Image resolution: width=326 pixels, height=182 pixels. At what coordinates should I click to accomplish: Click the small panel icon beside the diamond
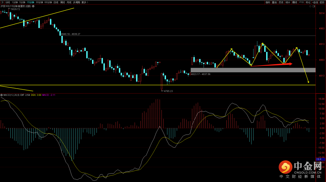[x=314, y=6]
